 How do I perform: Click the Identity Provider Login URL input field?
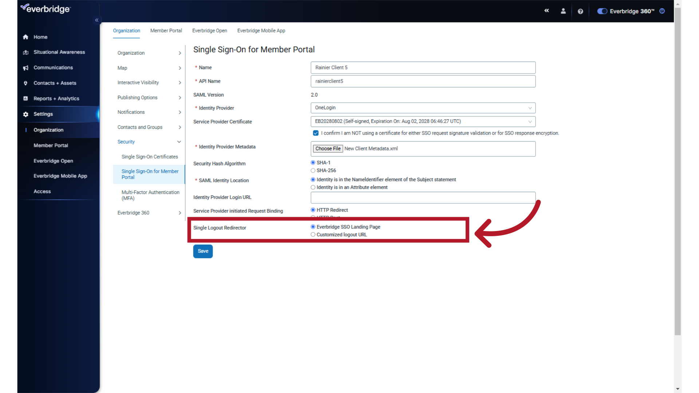click(x=423, y=197)
